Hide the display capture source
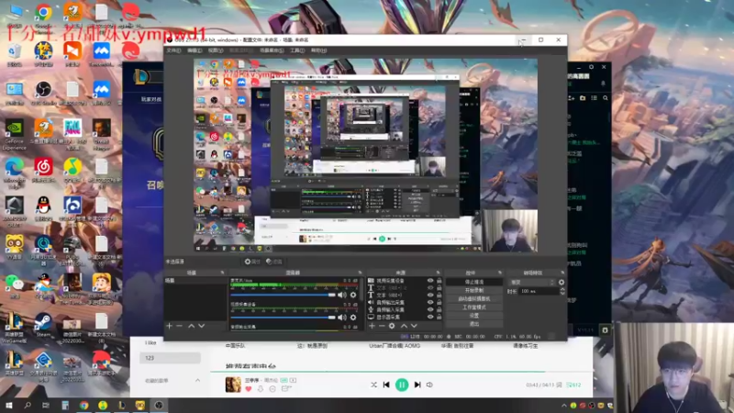 click(430, 317)
